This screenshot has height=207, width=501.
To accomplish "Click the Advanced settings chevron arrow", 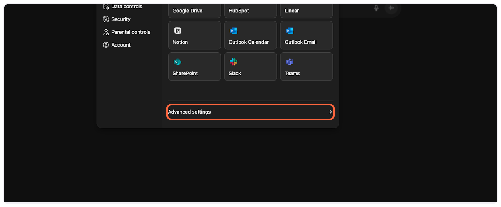I will tap(330, 112).
